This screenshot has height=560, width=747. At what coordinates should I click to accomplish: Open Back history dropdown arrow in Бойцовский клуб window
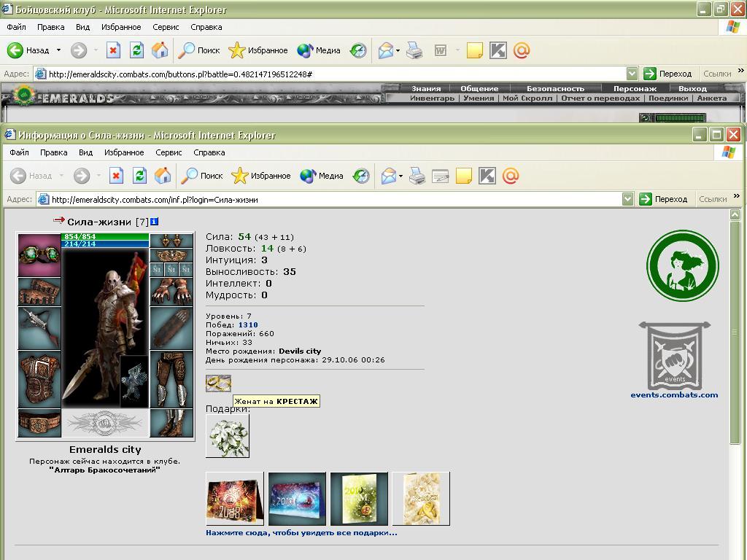point(58,50)
